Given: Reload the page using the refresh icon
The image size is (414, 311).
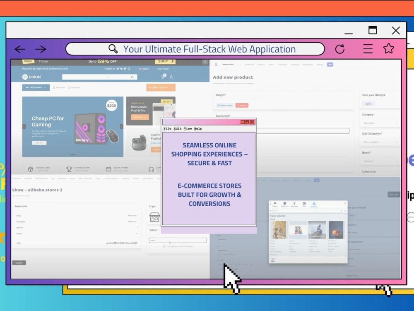Looking at the screenshot, I should (x=340, y=49).
